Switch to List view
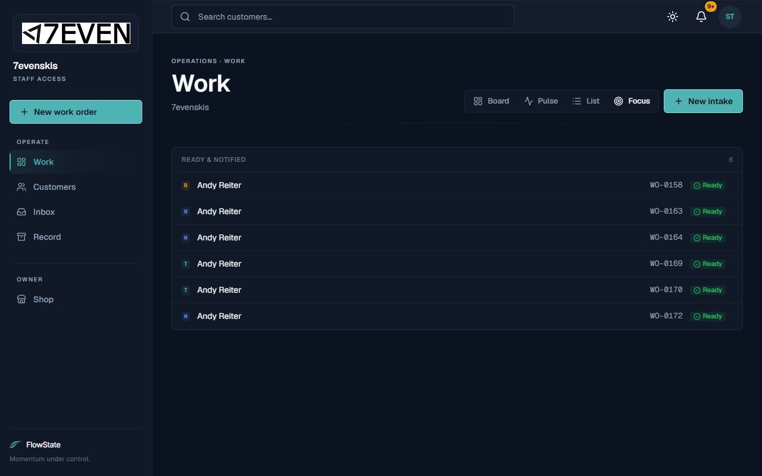This screenshot has width=762, height=476. click(x=586, y=101)
